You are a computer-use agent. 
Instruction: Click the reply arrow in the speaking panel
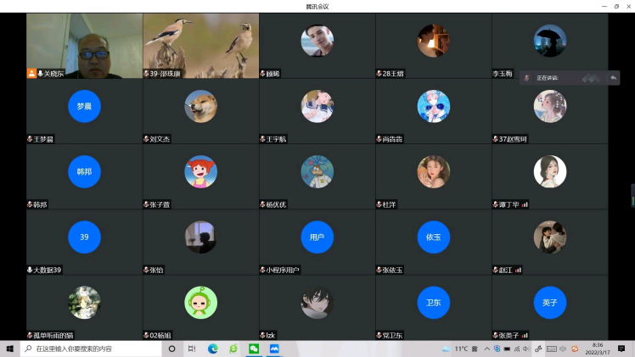613,78
